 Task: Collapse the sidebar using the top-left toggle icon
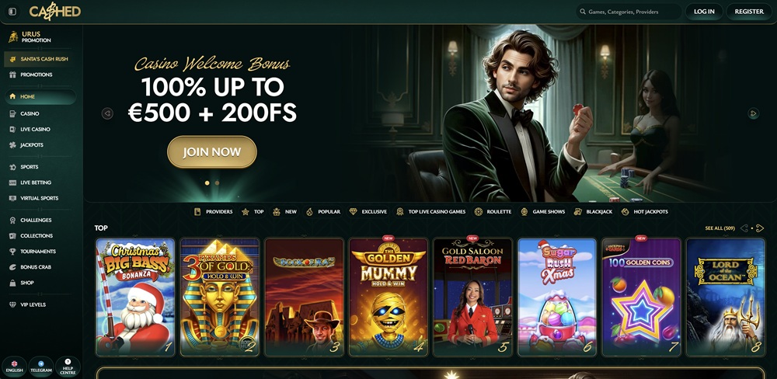12,12
